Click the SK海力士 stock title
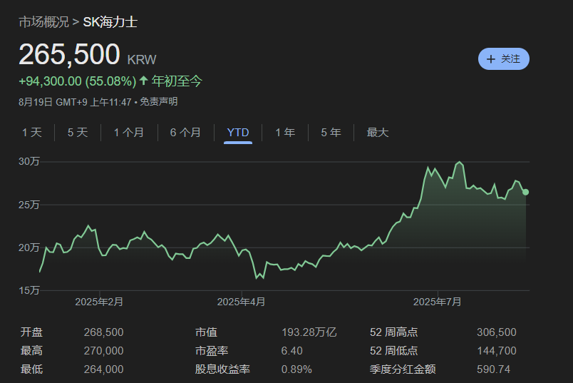Viewport: 573px width, 383px height. (110, 22)
